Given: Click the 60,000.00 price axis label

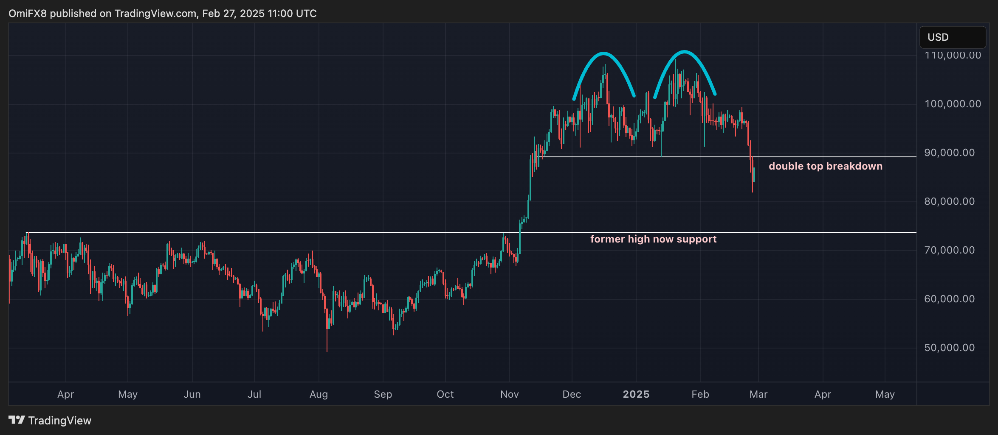Looking at the screenshot, I should tap(949, 299).
